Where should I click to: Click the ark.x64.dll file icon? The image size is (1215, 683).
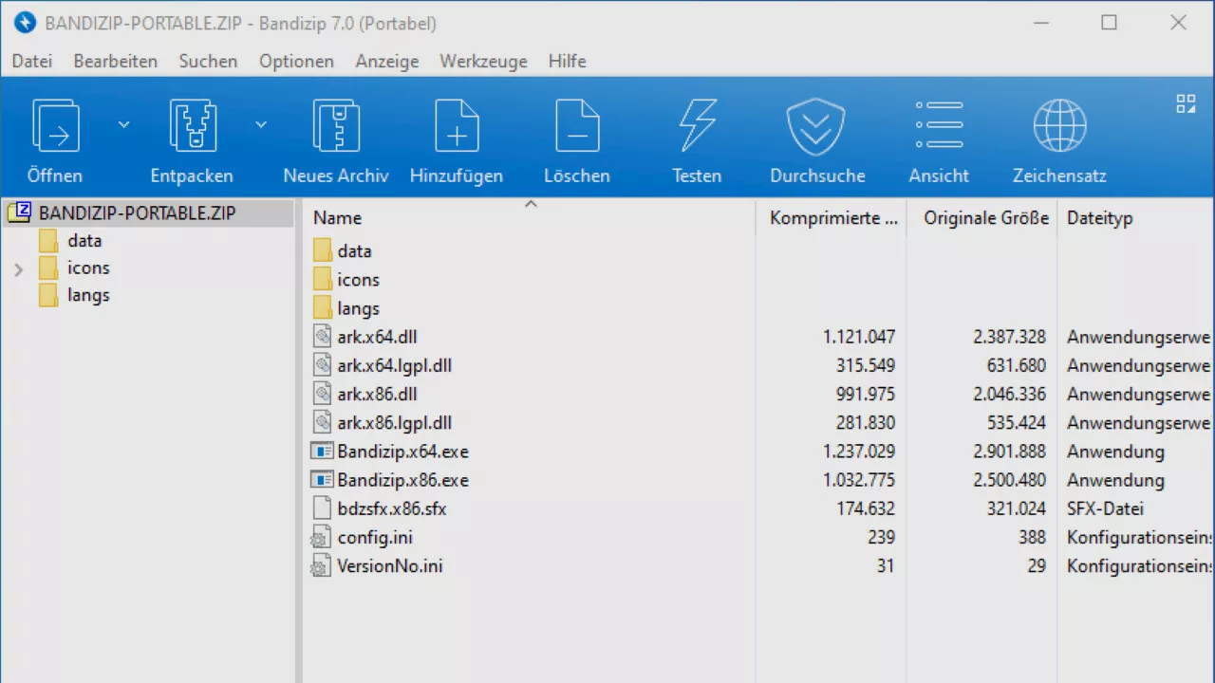pos(322,337)
